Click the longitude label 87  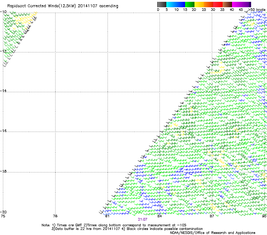[212, 216]
